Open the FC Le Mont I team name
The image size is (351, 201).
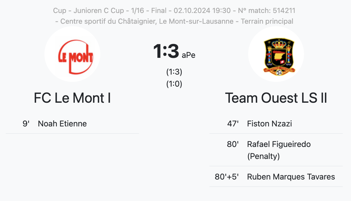pyautogui.click(x=72, y=98)
